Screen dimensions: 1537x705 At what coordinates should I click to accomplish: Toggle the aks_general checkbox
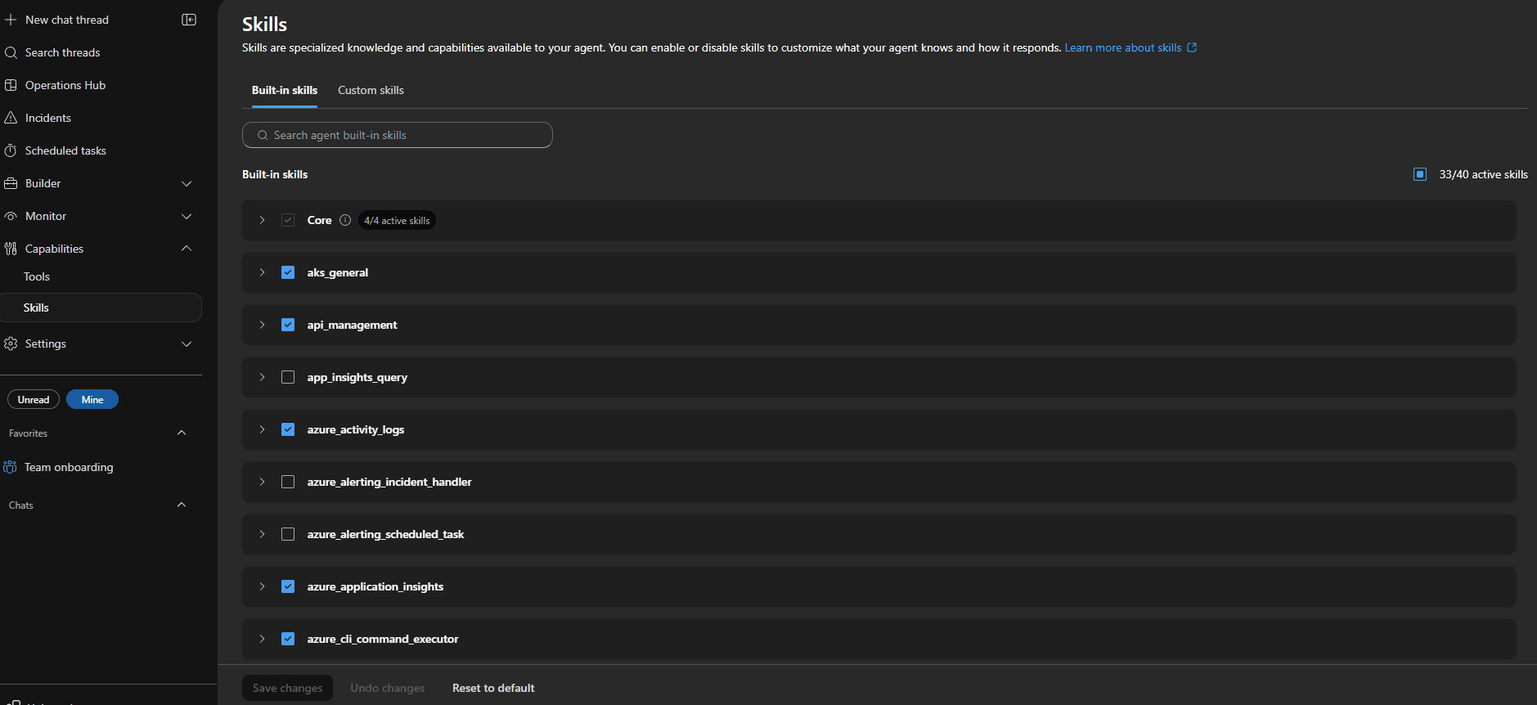click(288, 272)
